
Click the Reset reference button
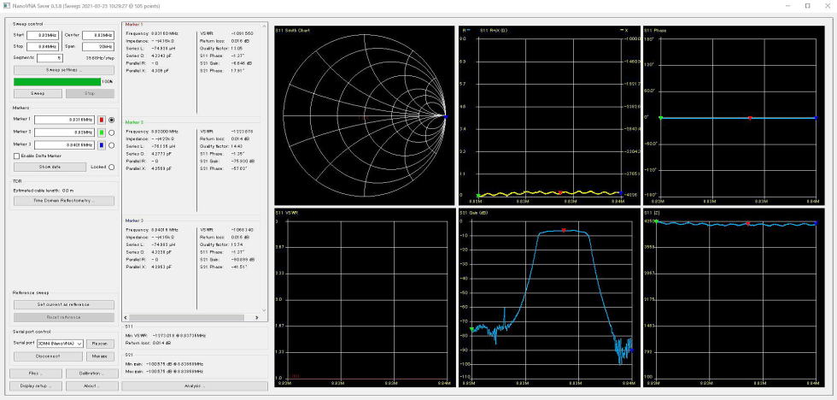[64, 317]
